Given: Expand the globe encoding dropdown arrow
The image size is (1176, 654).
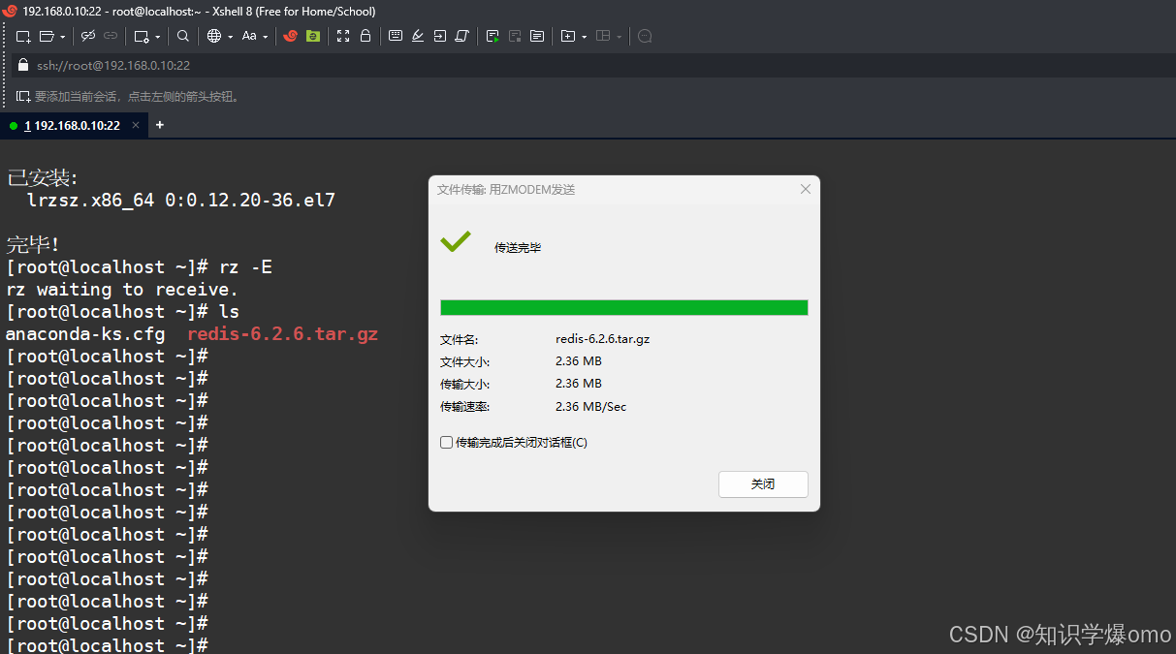Looking at the screenshot, I should [x=231, y=37].
